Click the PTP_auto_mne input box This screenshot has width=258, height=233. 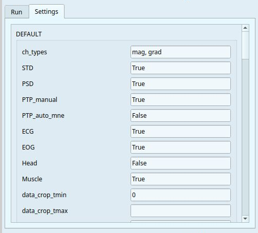[181, 115]
